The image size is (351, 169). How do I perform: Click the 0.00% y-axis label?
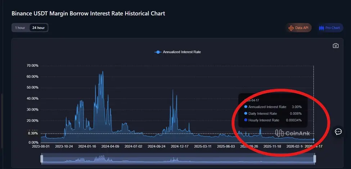coord(33,143)
